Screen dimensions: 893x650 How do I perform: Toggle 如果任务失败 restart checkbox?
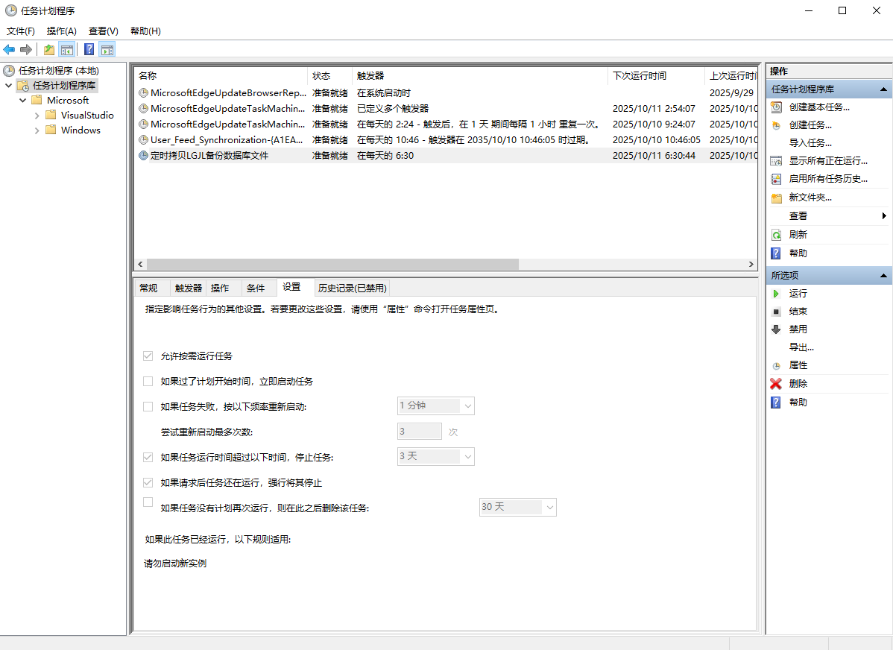(148, 407)
